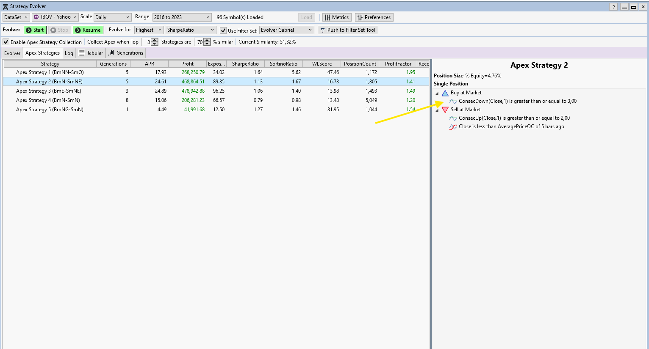The image size is (649, 349).
Task: Click Push to Filter Set Tool button
Action: [x=347, y=30]
